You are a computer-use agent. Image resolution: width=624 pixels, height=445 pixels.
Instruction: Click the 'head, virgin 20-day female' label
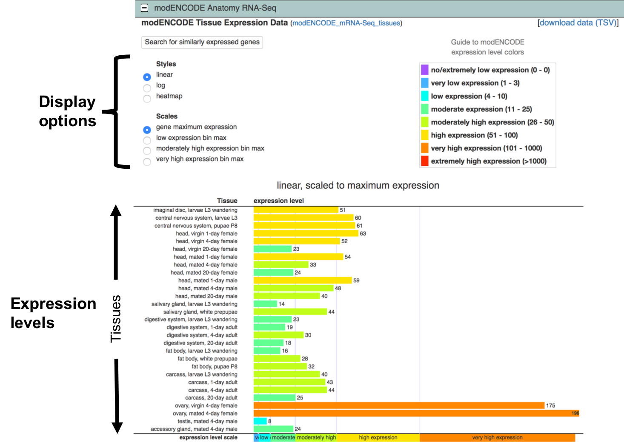point(205,249)
